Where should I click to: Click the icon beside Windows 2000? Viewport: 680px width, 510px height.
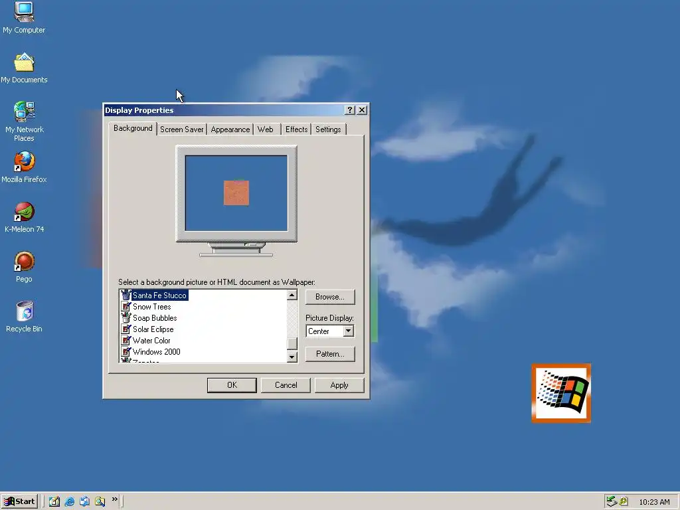coord(126,352)
